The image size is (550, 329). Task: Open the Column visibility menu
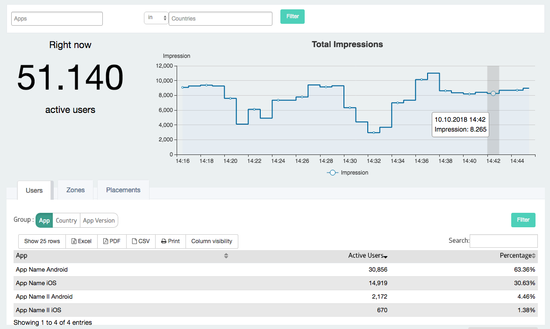click(212, 241)
